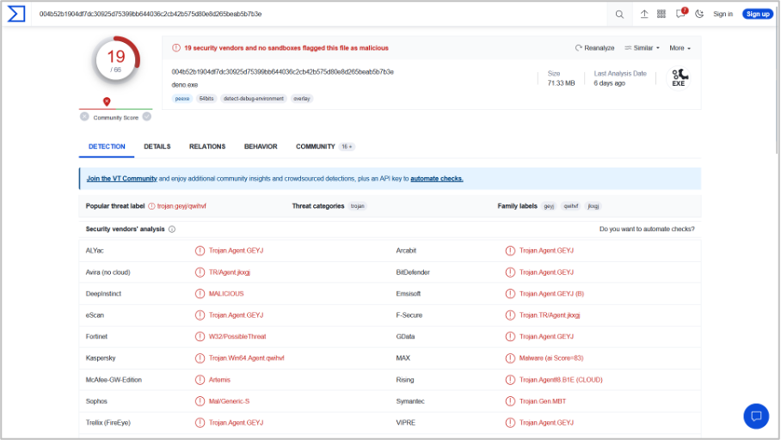Viewport: 781px width, 440px height.
Task: Click the DeepInstinct MALICIOUS alert icon
Action: pyautogui.click(x=200, y=294)
